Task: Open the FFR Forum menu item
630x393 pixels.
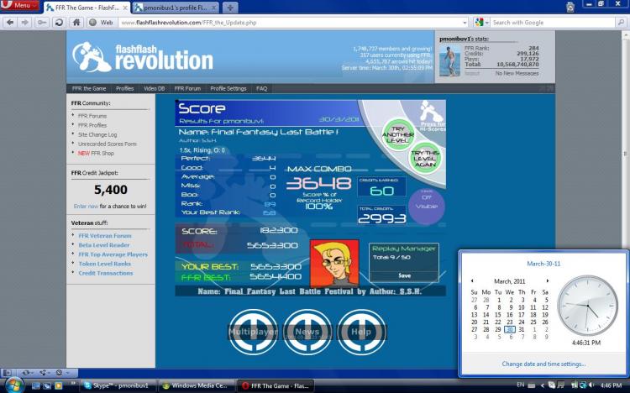Action: 187,88
